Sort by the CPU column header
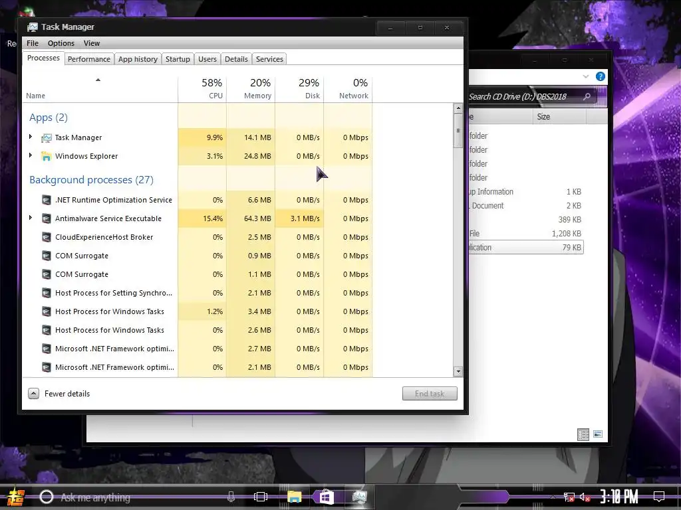681x510 pixels. pyautogui.click(x=202, y=90)
